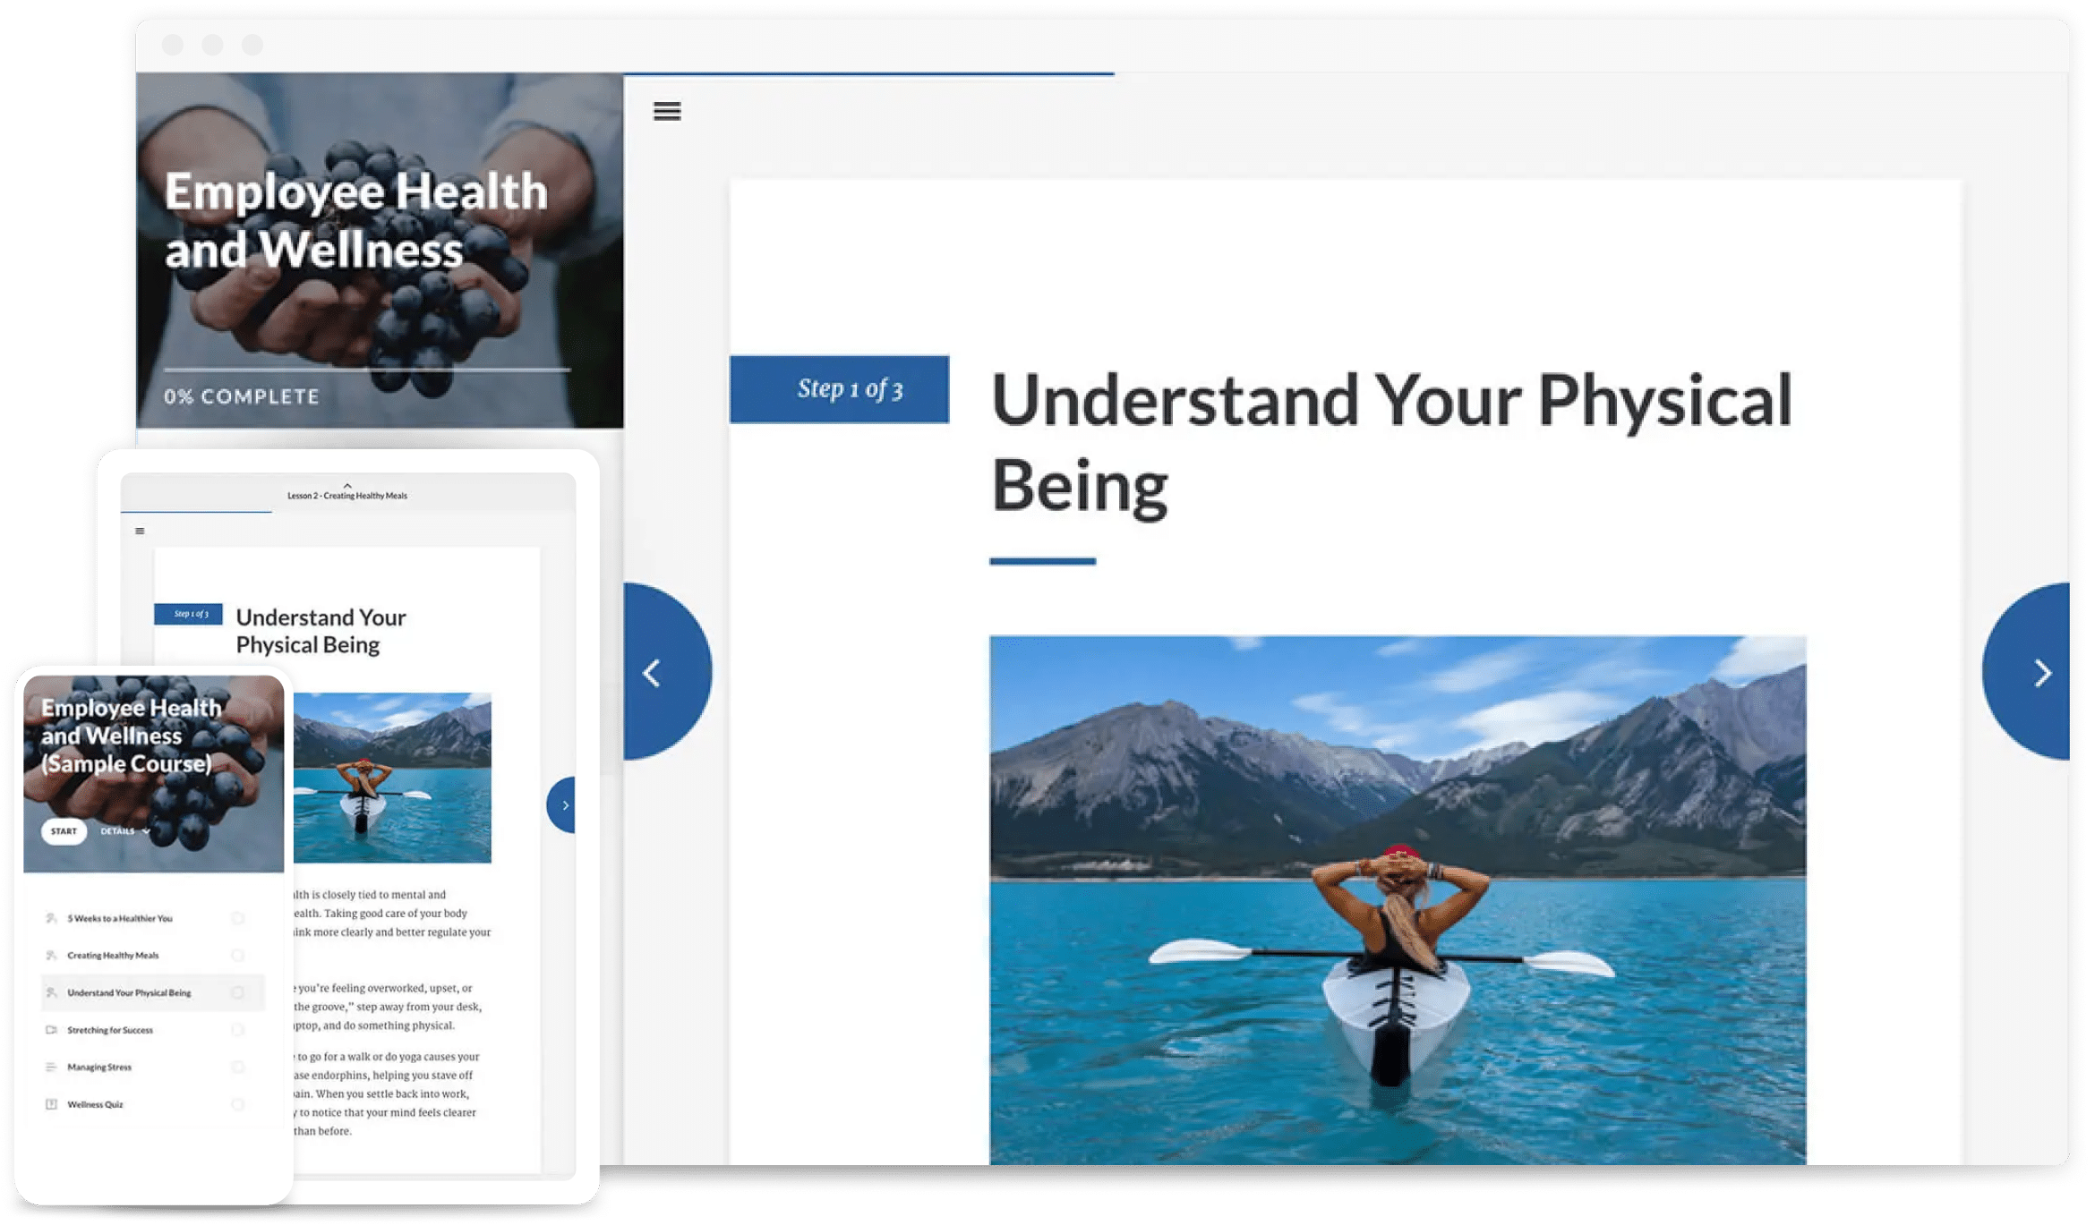2095x1225 pixels.
Task: Toggle the completion indicator for 'Wellness Quiz'
Action: tap(238, 1104)
